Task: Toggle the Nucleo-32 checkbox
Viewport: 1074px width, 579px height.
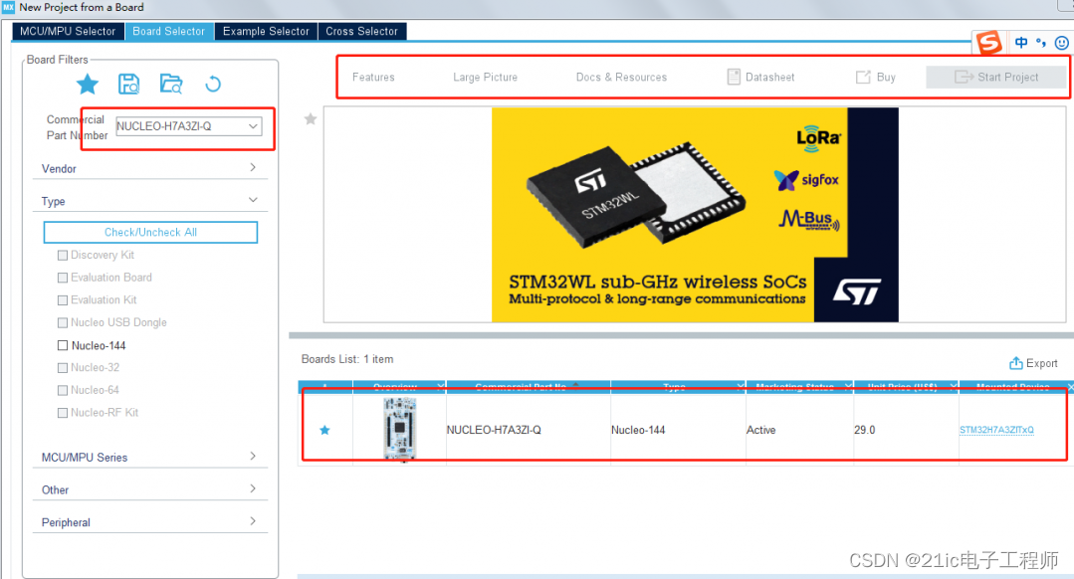Action: pyautogui.click(x=63, y=368)
